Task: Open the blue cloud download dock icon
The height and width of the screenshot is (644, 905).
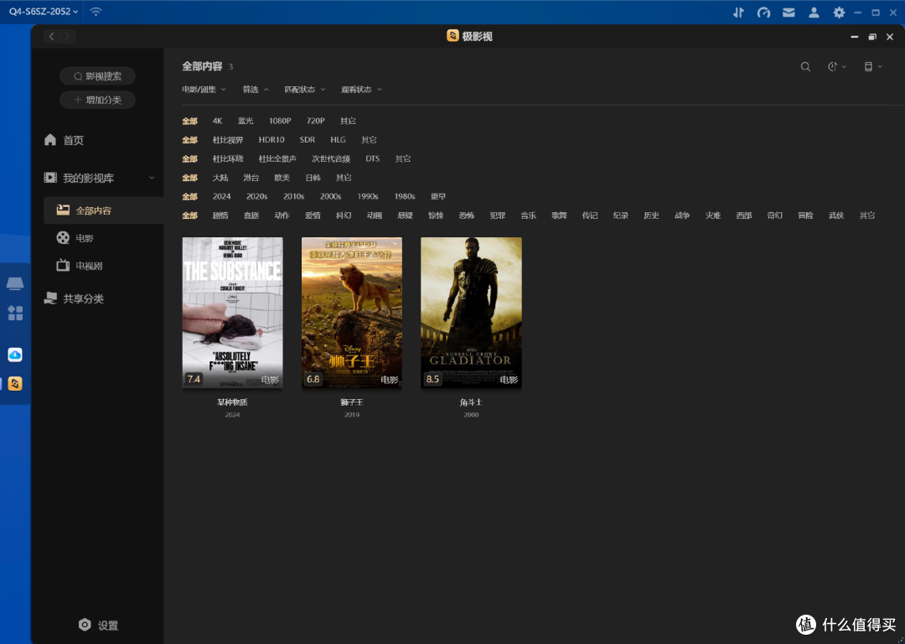Action: point(15,354)
